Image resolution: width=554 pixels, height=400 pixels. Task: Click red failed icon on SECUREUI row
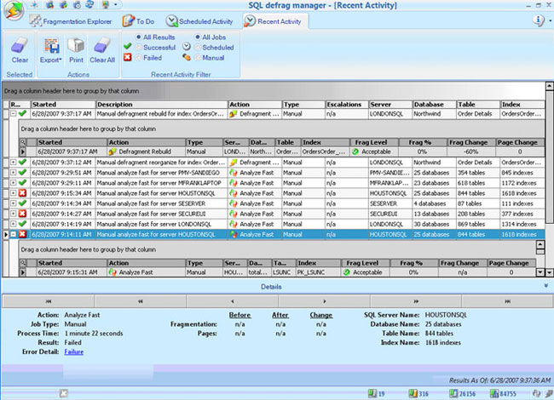pos(22,214)
